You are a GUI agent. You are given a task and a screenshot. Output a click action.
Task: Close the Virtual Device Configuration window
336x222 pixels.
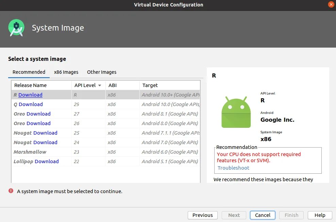point(331,5)
